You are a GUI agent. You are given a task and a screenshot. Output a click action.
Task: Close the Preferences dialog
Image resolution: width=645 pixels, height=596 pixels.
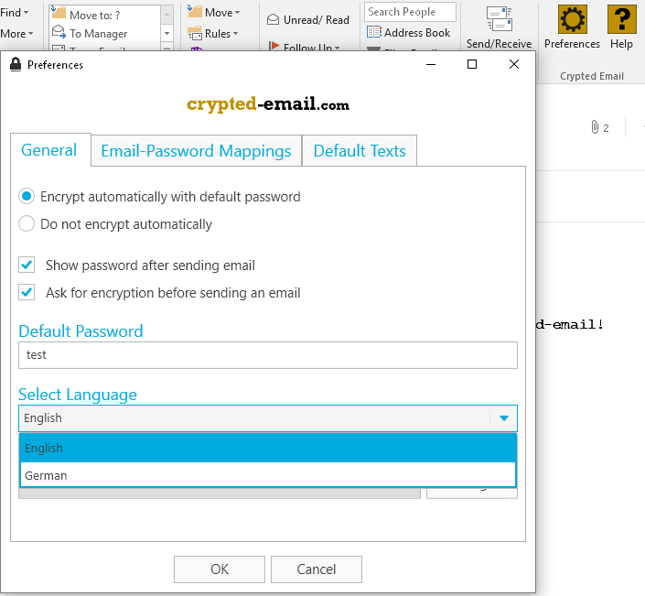pyautogui.click(x=514, y=64)
